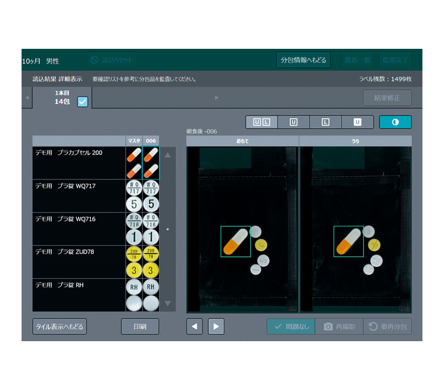Select the solid white U view button

tap(357, 122)
